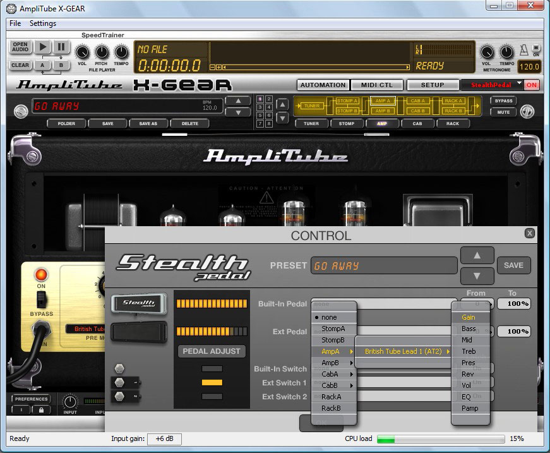Toggle the metronome ON switch

tap(536, 48)
